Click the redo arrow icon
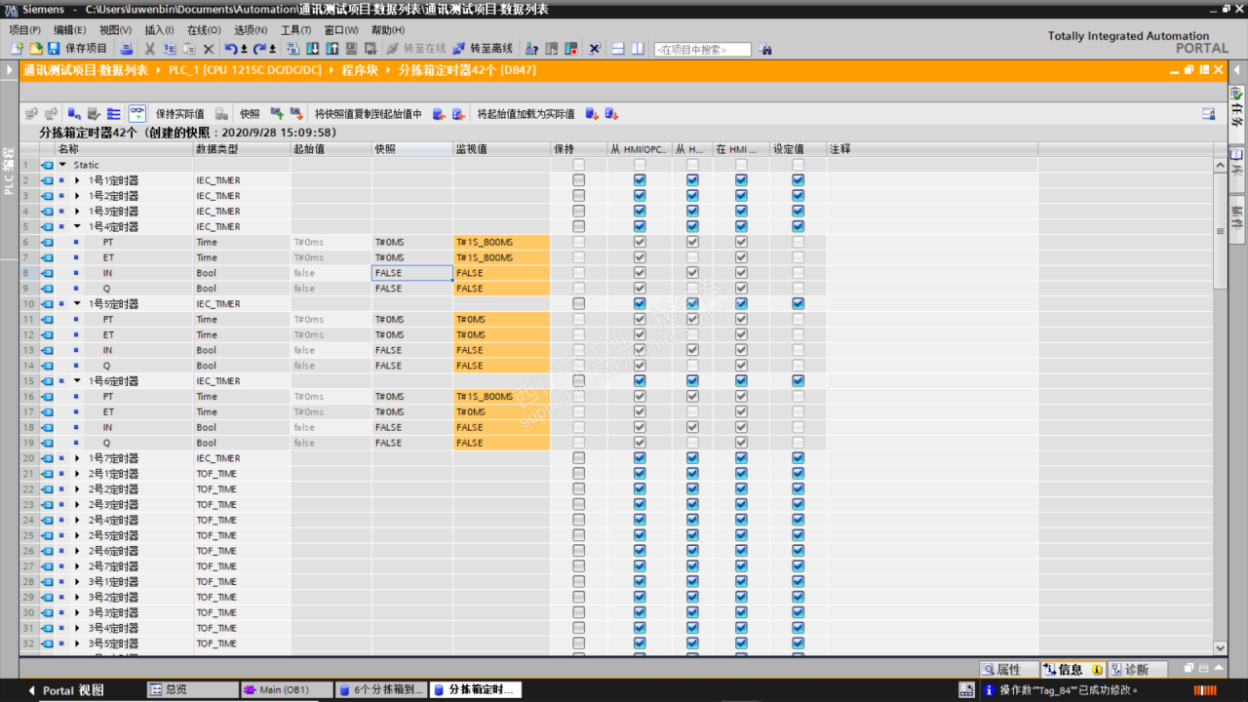This screenshot has height=702, width=1248. click(x=259, y=48)
